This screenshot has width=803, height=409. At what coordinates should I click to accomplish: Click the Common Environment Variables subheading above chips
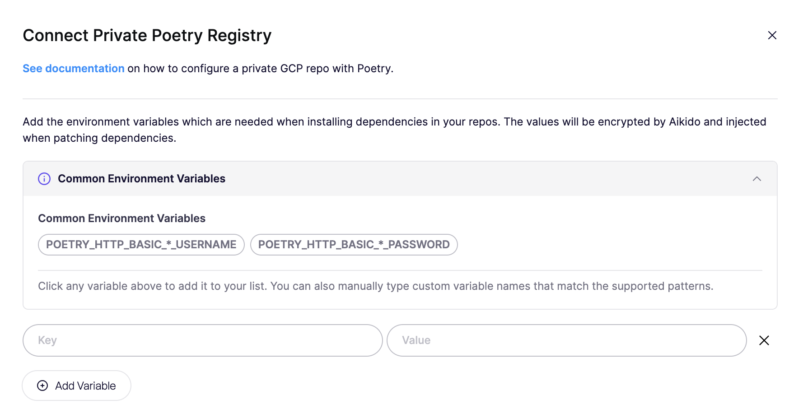121,218
